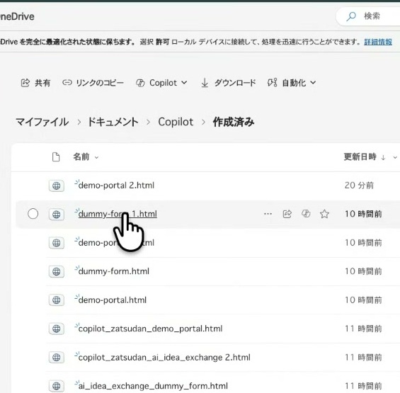Open ai_idea_exchange_dummy_form.html file
The width and height of the screenshot is (400, 393).
[x=153, y=386]
